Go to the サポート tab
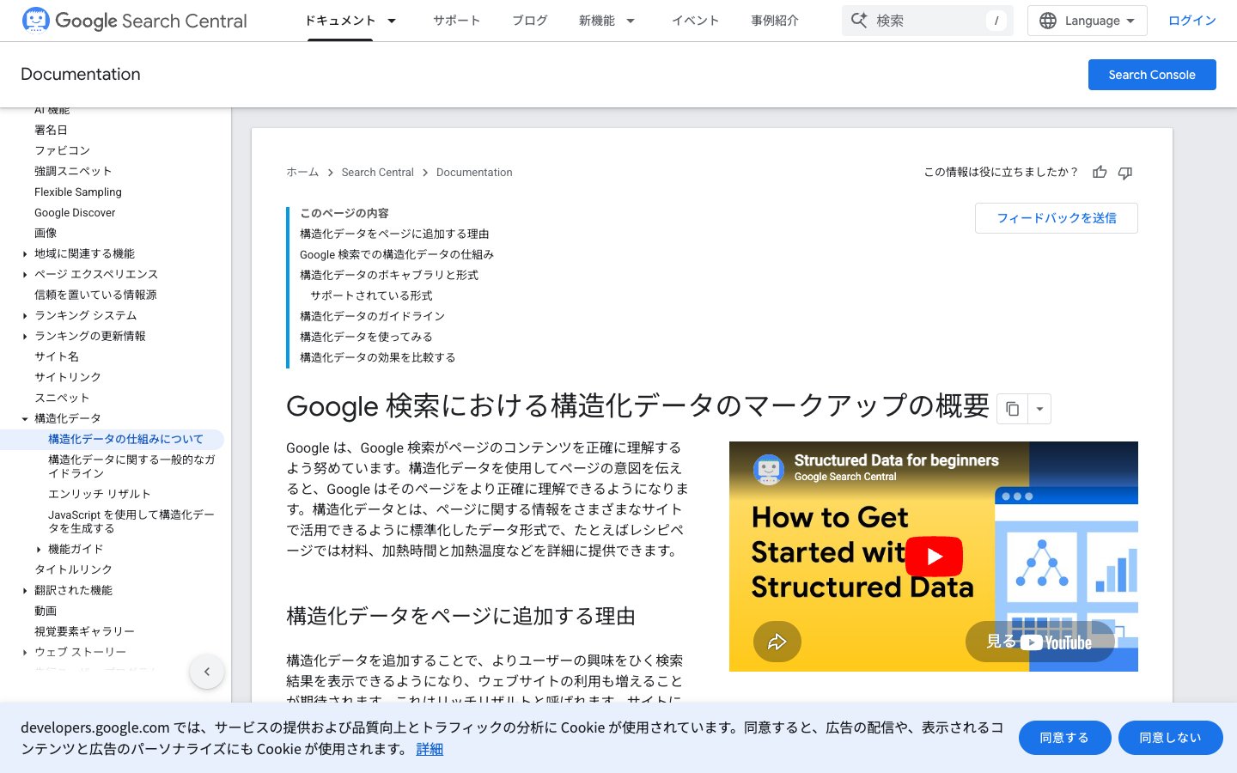 pos(456,21)
